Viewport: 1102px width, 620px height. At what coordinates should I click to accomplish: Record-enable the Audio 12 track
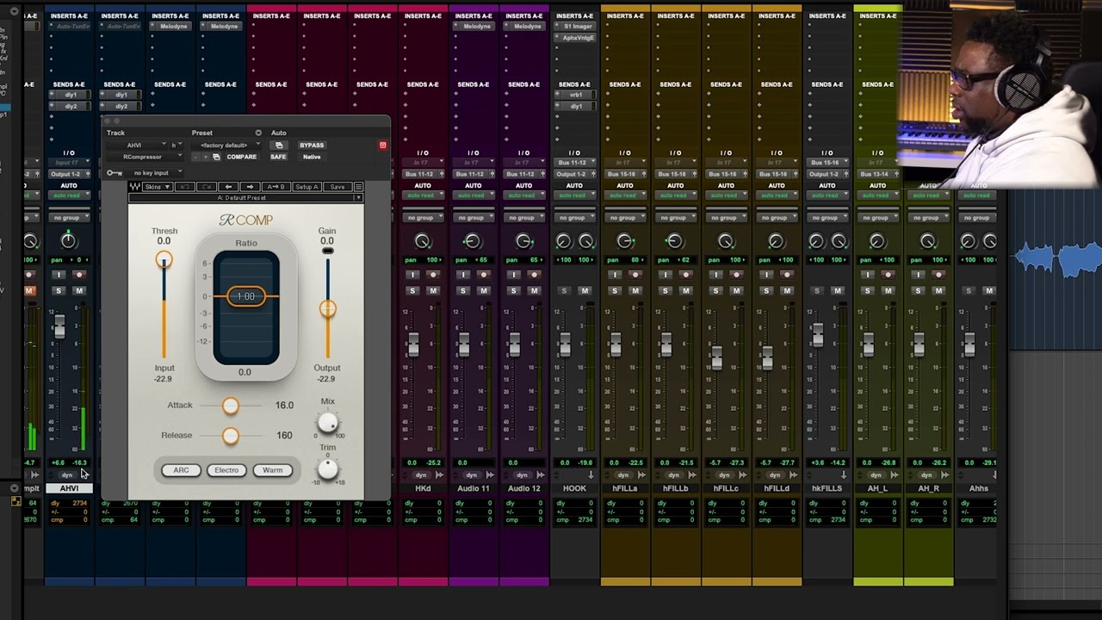click(534, 275)
